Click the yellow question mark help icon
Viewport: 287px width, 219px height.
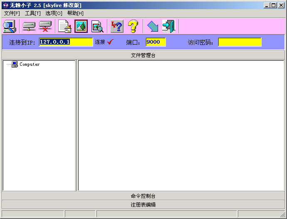click(133, 26)
